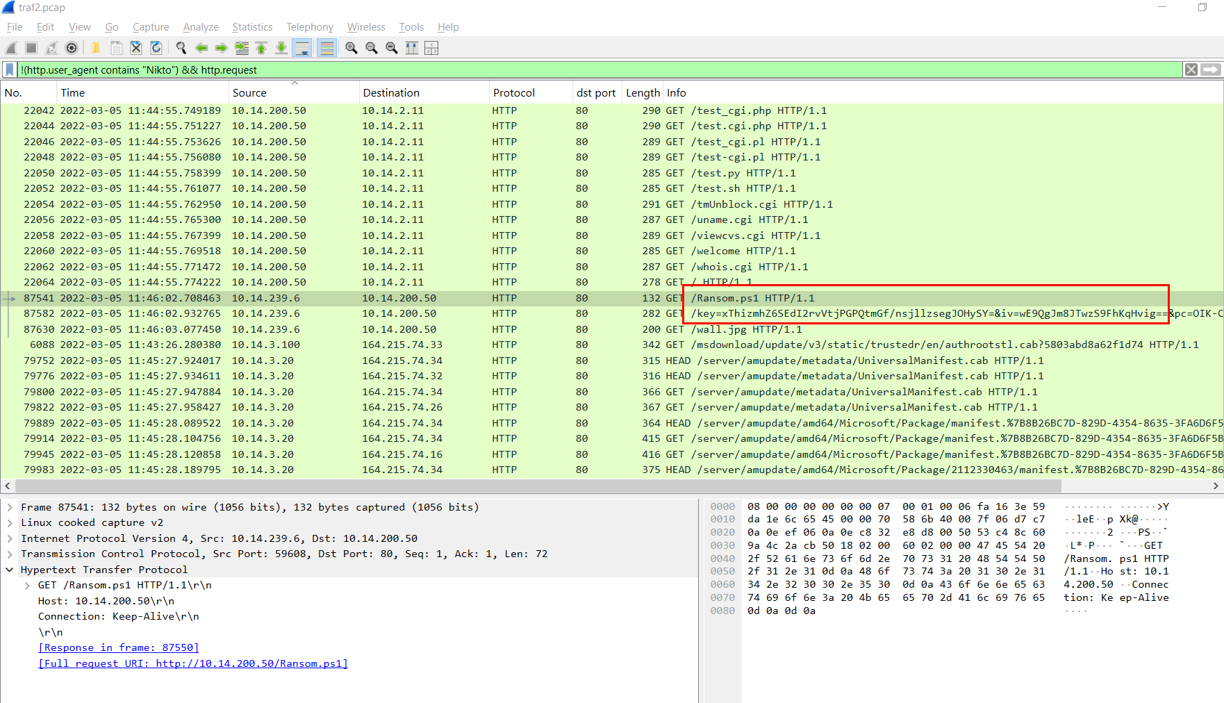Viewport: 1224px width, 703px height.
Task: Open the Response in frame 87550 link
Action: pos(119,647)
